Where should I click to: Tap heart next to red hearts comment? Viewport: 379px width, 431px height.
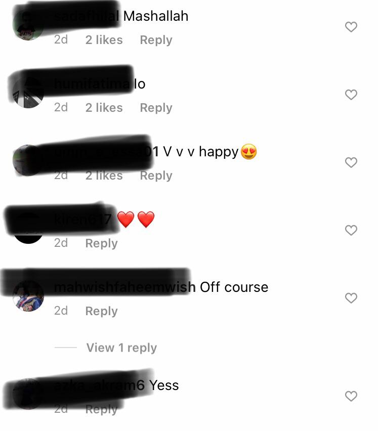pos(351,230)
